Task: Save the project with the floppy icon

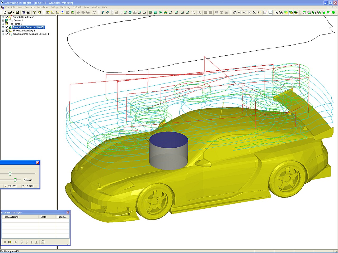Action: [x=17, y=12]
